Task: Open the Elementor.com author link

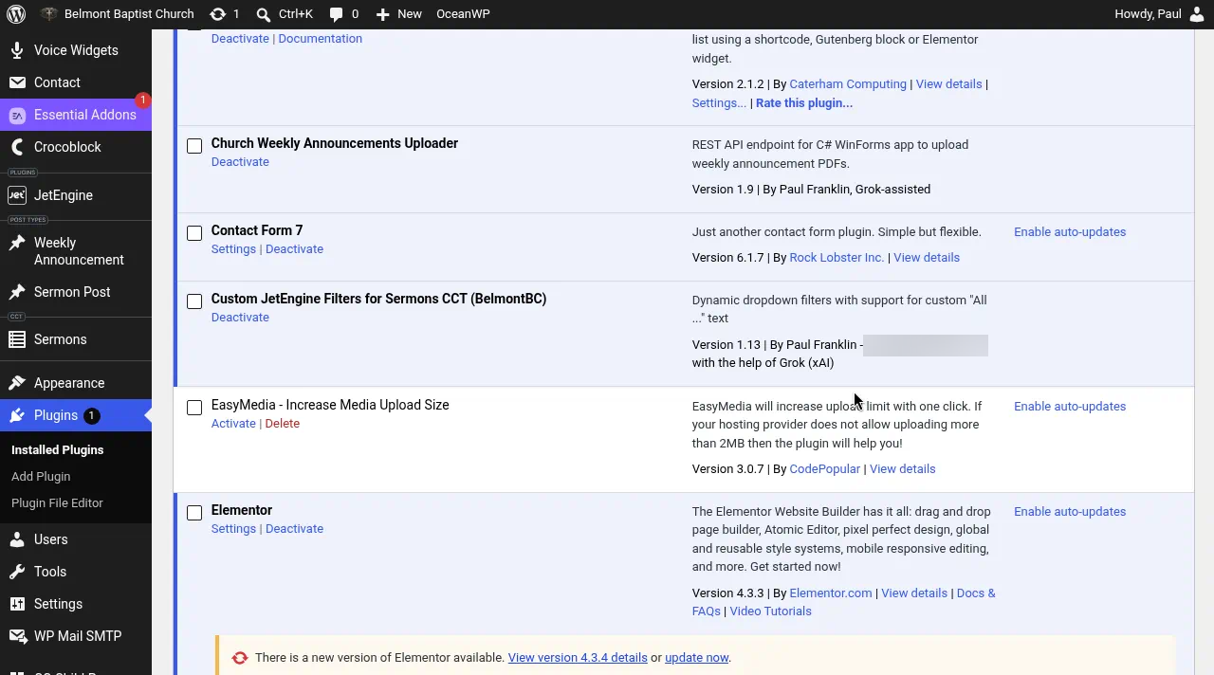Action: pyautogui.click(x=830, y=593)
